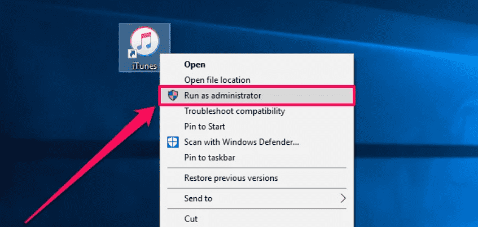Choose Open from the context menu
Image resolution: width=478 pixels, height=227 pixels.
click(257, 65)
